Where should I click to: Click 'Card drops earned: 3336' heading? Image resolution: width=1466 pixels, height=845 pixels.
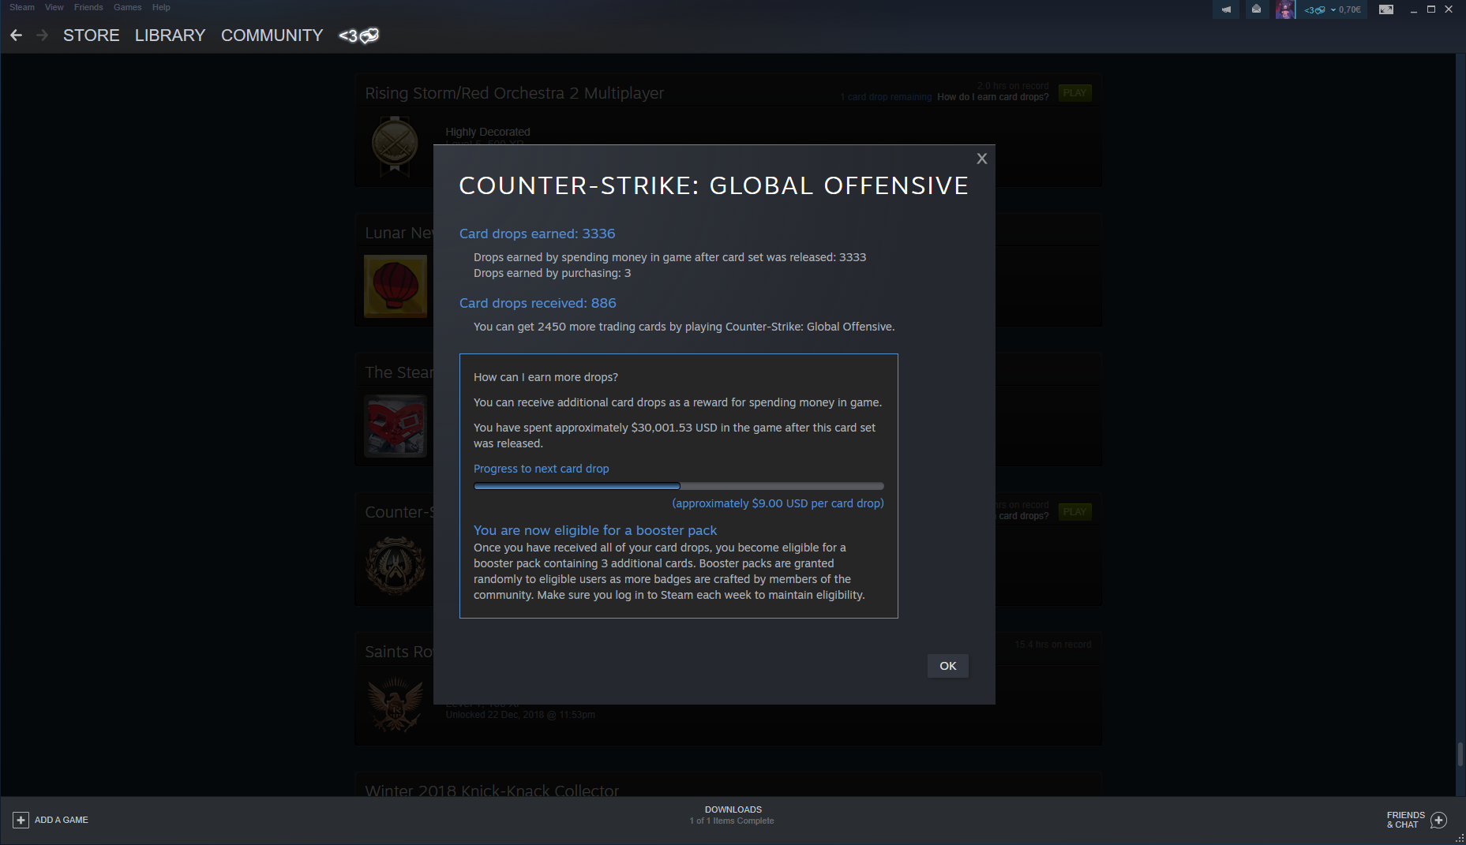[x=538, y=234]
